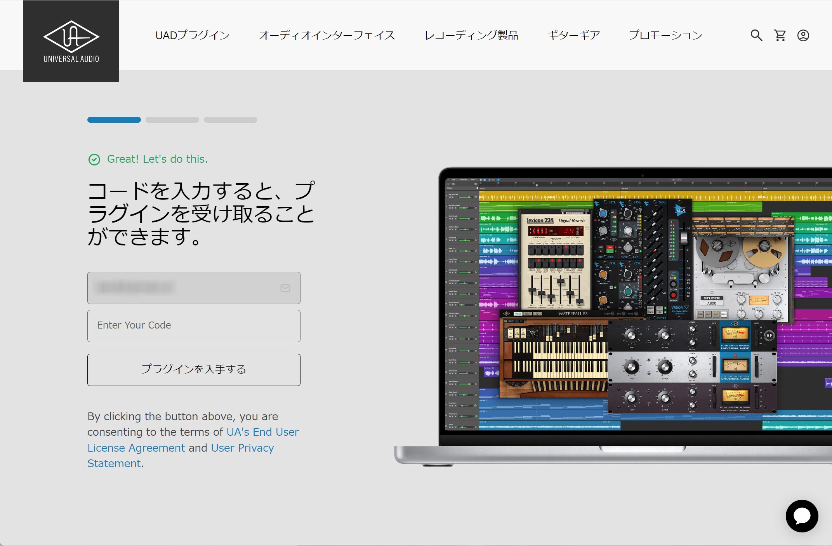The image size is (832, 546).
Task: Click the コードを入力すると heading text
Action: point(201,214)
